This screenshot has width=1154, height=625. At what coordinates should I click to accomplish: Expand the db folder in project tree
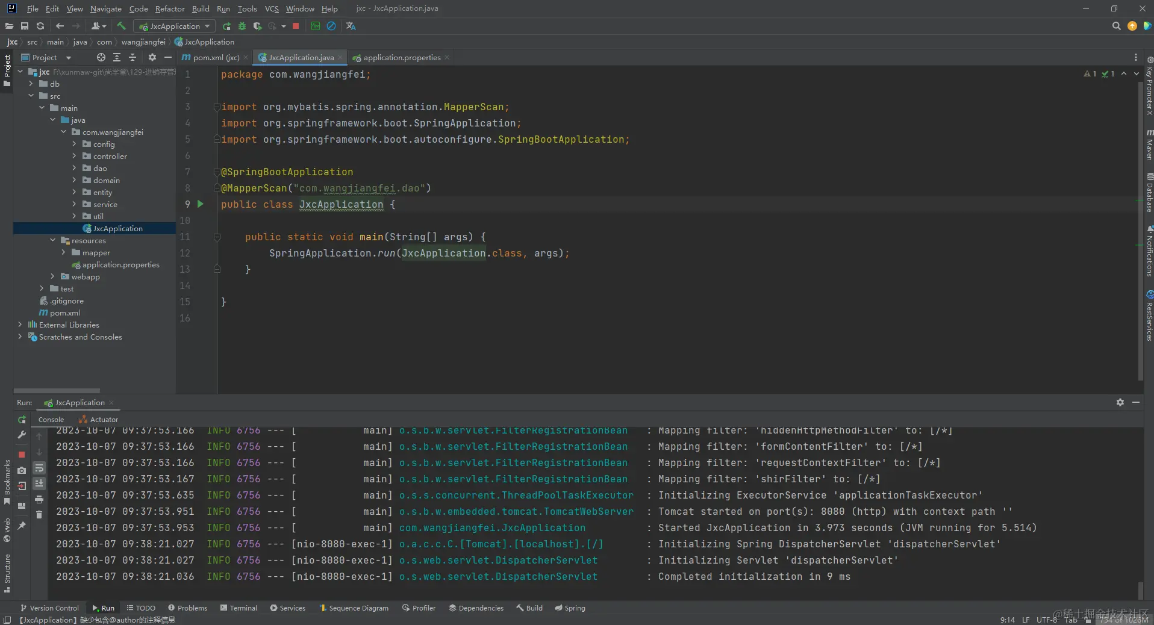pyautogui.click(x=31, y=84)
